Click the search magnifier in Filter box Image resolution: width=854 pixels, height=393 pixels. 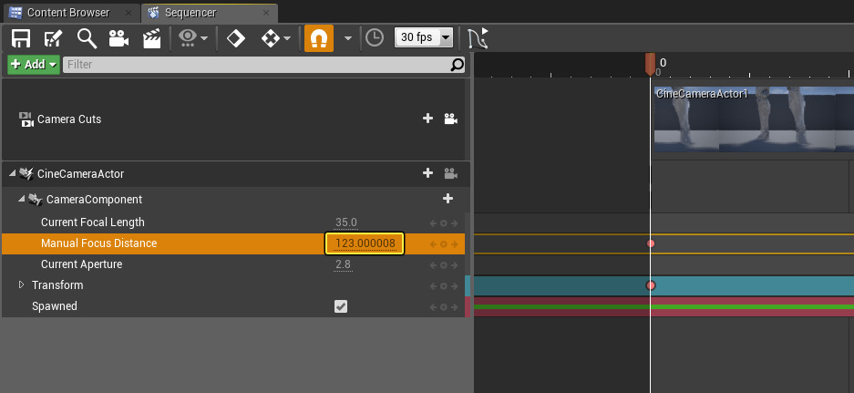coord(458,65)
